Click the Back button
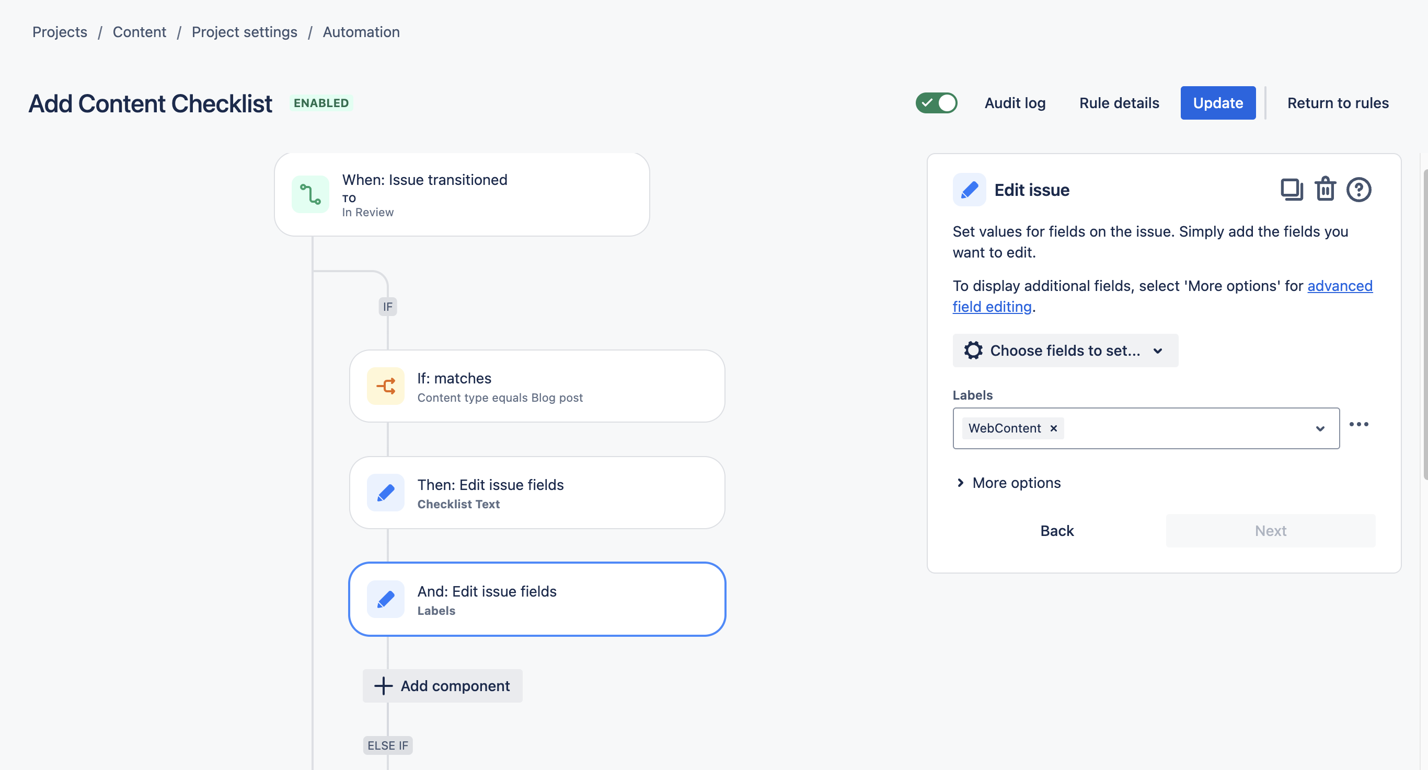Screen dimensions: 1428x770 click(x=1056, y=531)
